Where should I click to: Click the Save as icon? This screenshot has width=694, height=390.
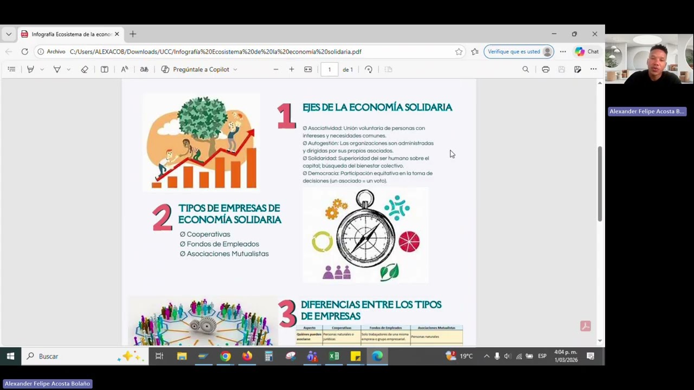[x=577, y=69]
